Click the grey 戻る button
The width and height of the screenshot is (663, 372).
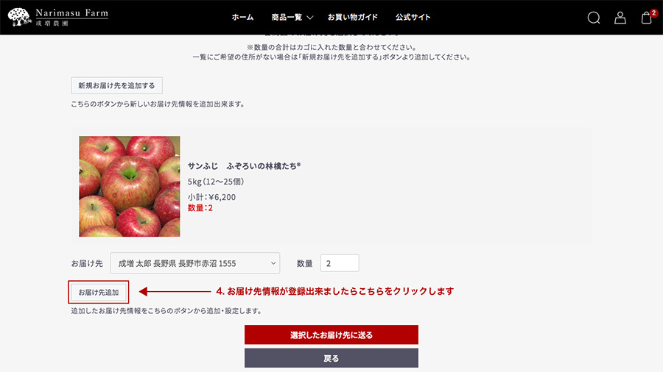point(331,358)
